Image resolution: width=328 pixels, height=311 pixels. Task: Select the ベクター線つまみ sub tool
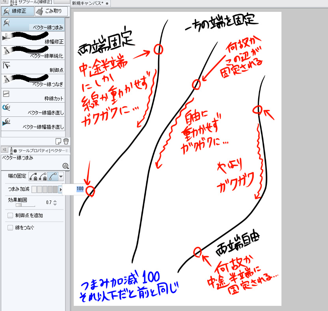[x=33, y=24]
